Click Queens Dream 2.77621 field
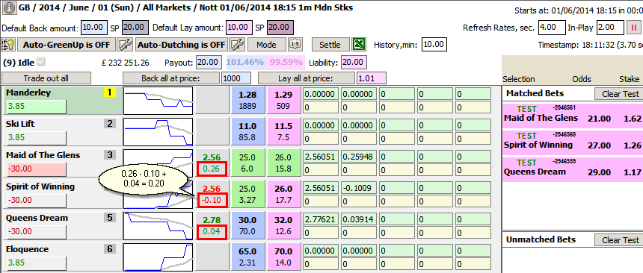This screenshot has width=643, height=273. click(320, 219)
